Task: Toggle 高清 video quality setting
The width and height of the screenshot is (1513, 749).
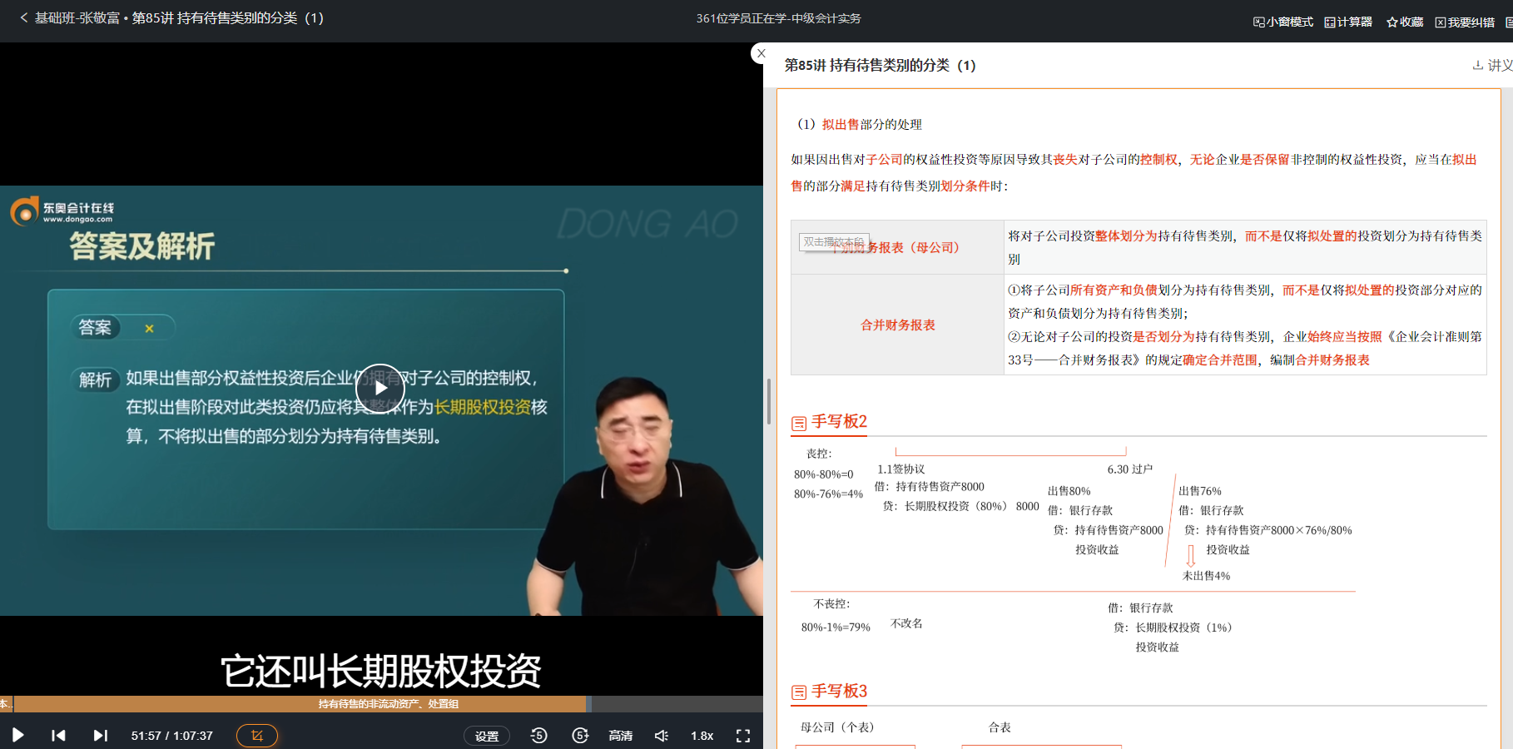Action: click(620, 735)
